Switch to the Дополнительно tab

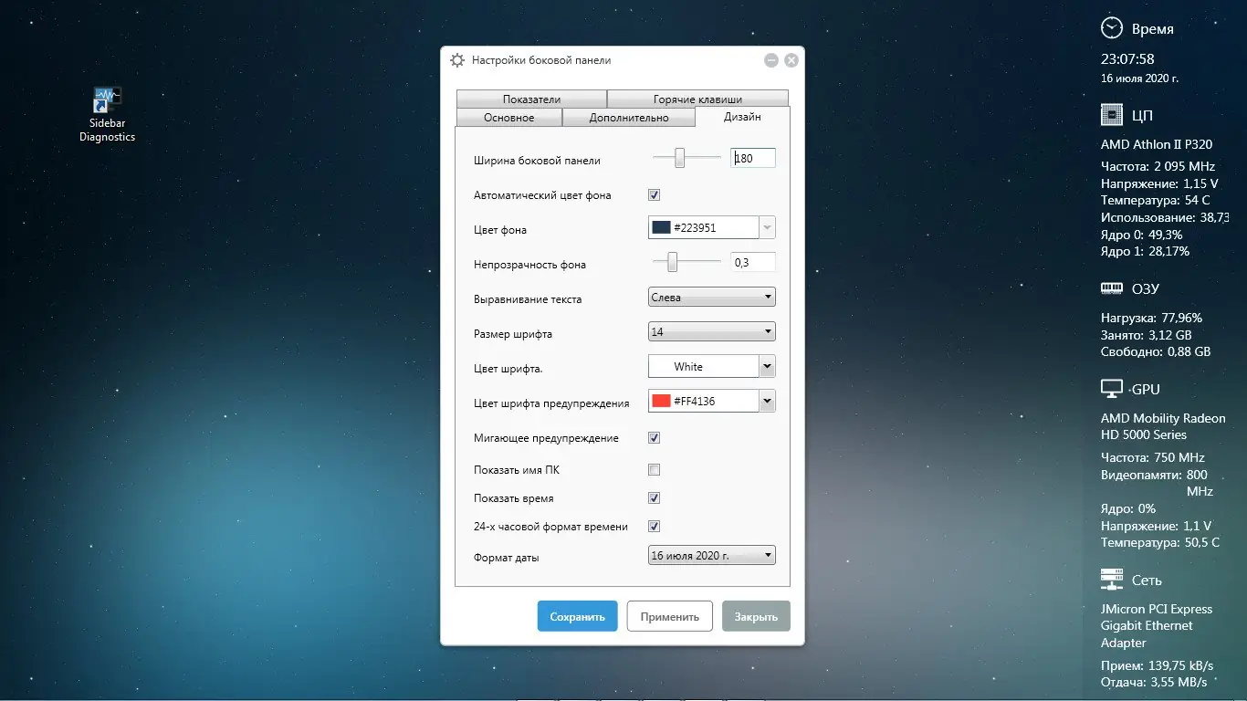[x=629, y=117]
